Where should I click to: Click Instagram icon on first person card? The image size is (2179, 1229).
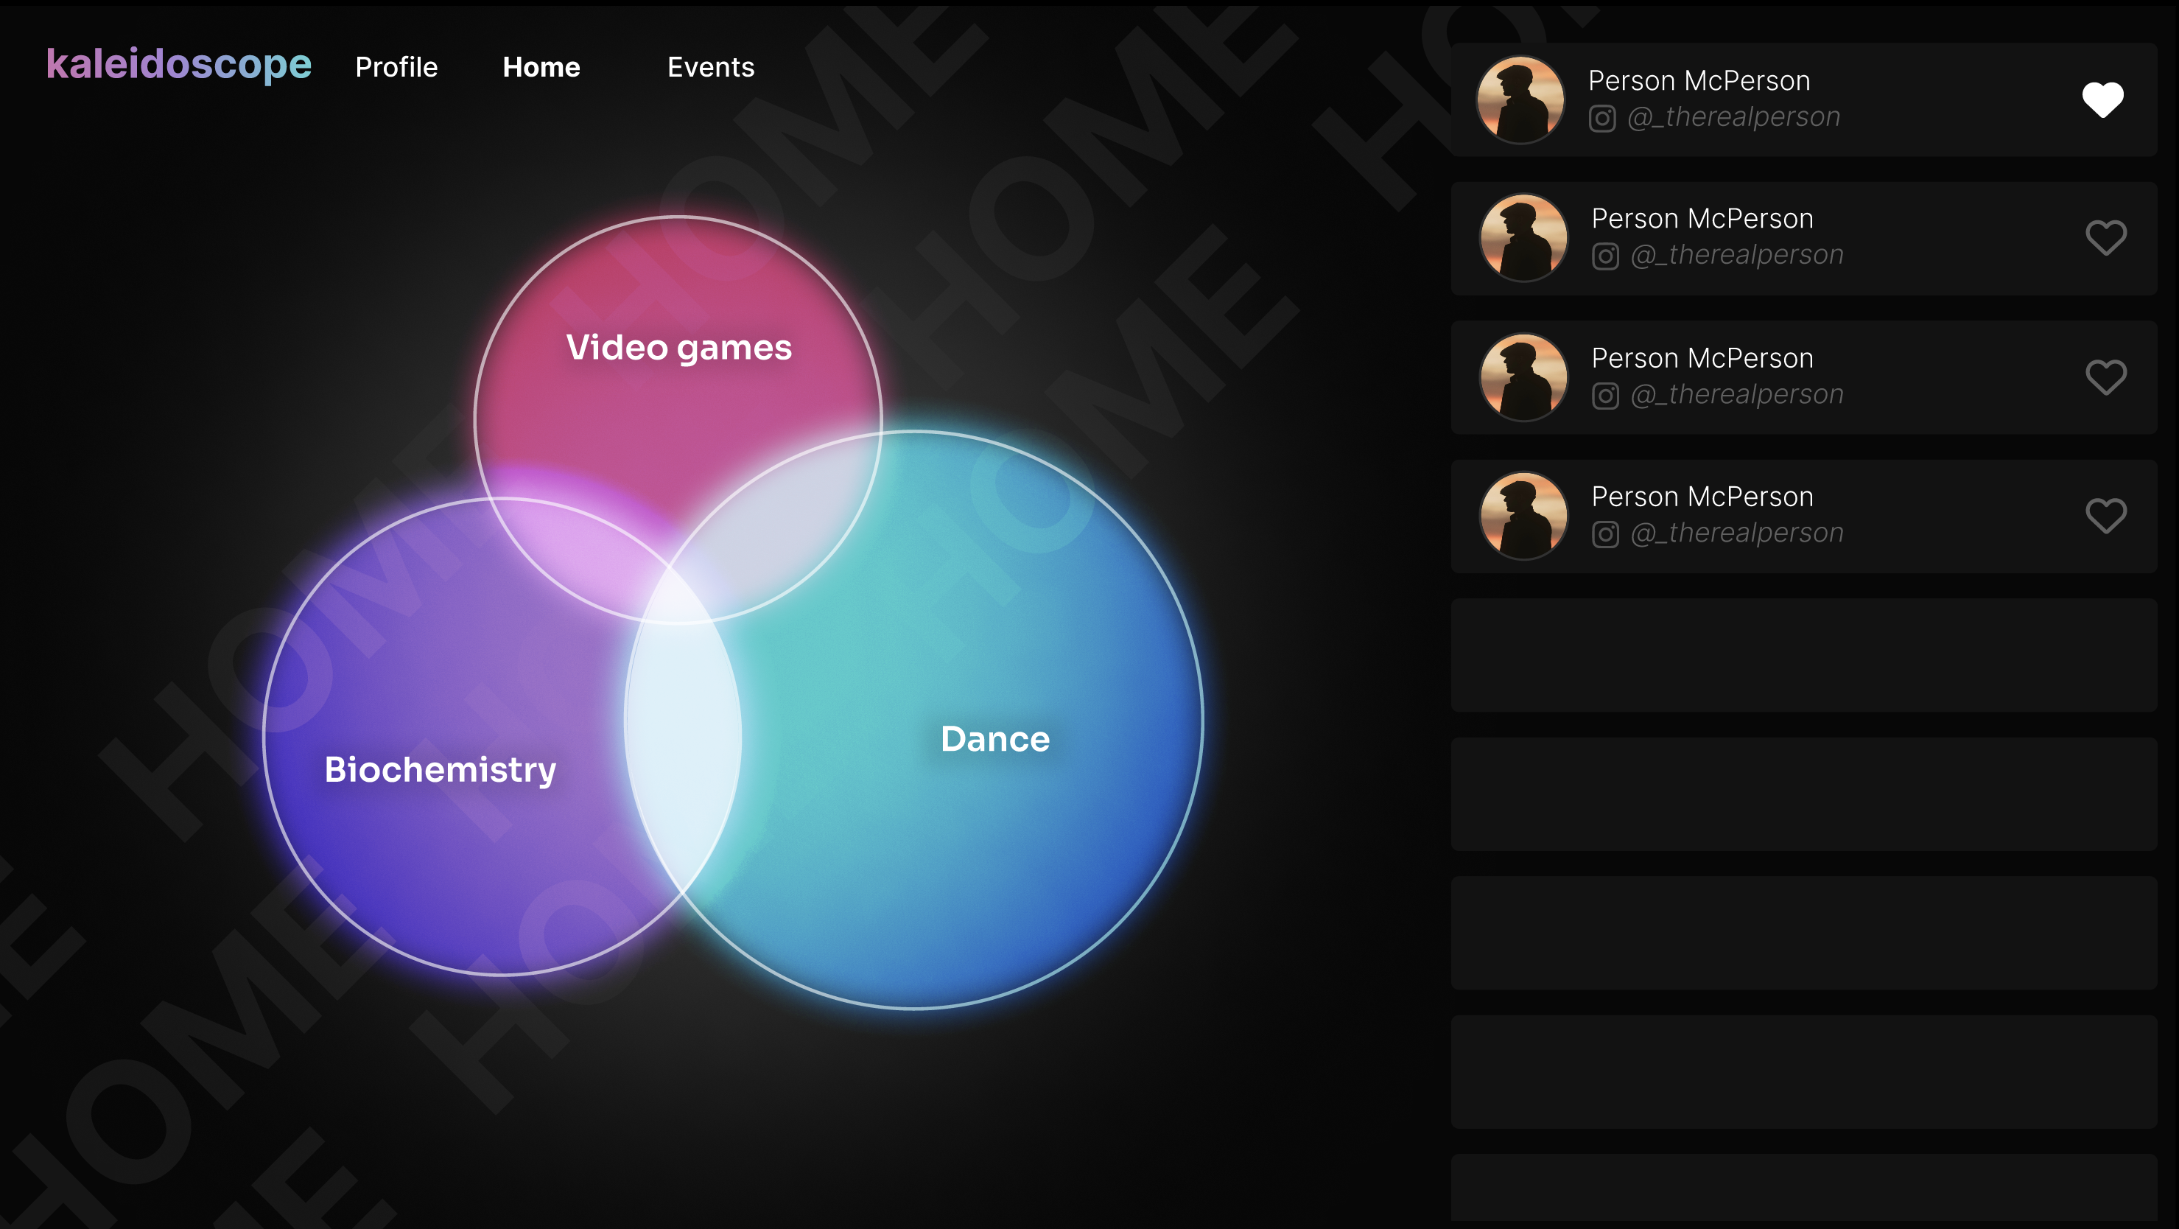1602,119
